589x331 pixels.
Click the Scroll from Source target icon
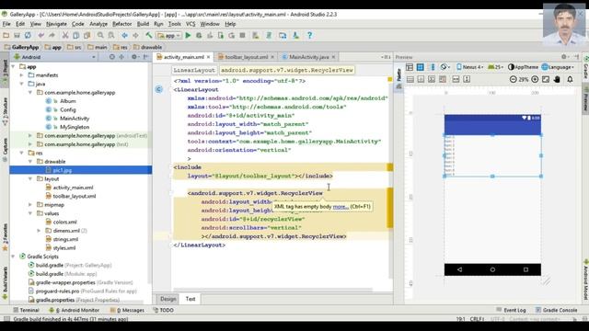(x=111, y=57)
